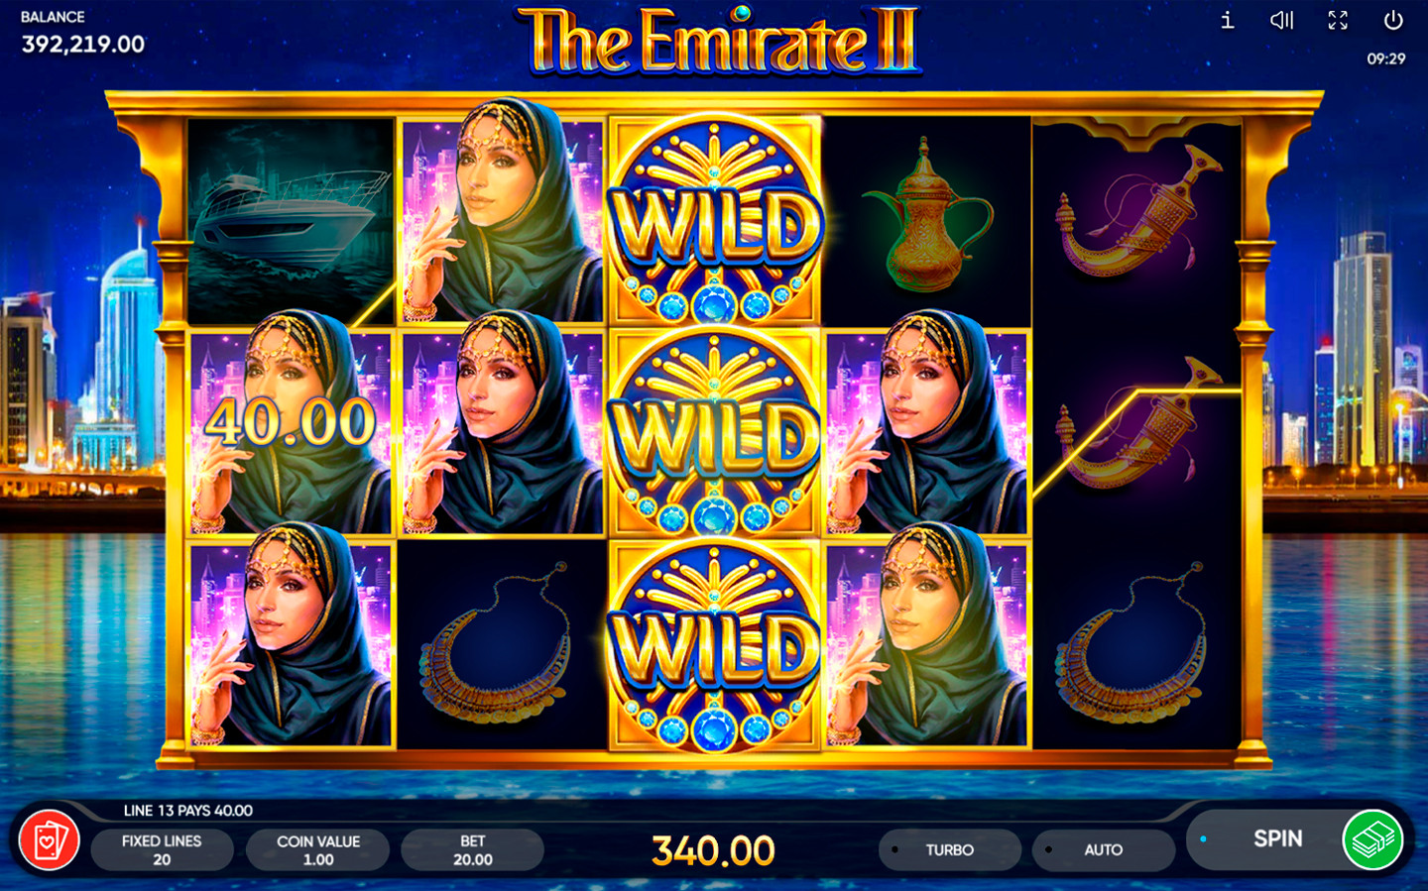Screen dimensions: 1428x891
Task: Click the Spin button label
Action: click(1277, 838)
